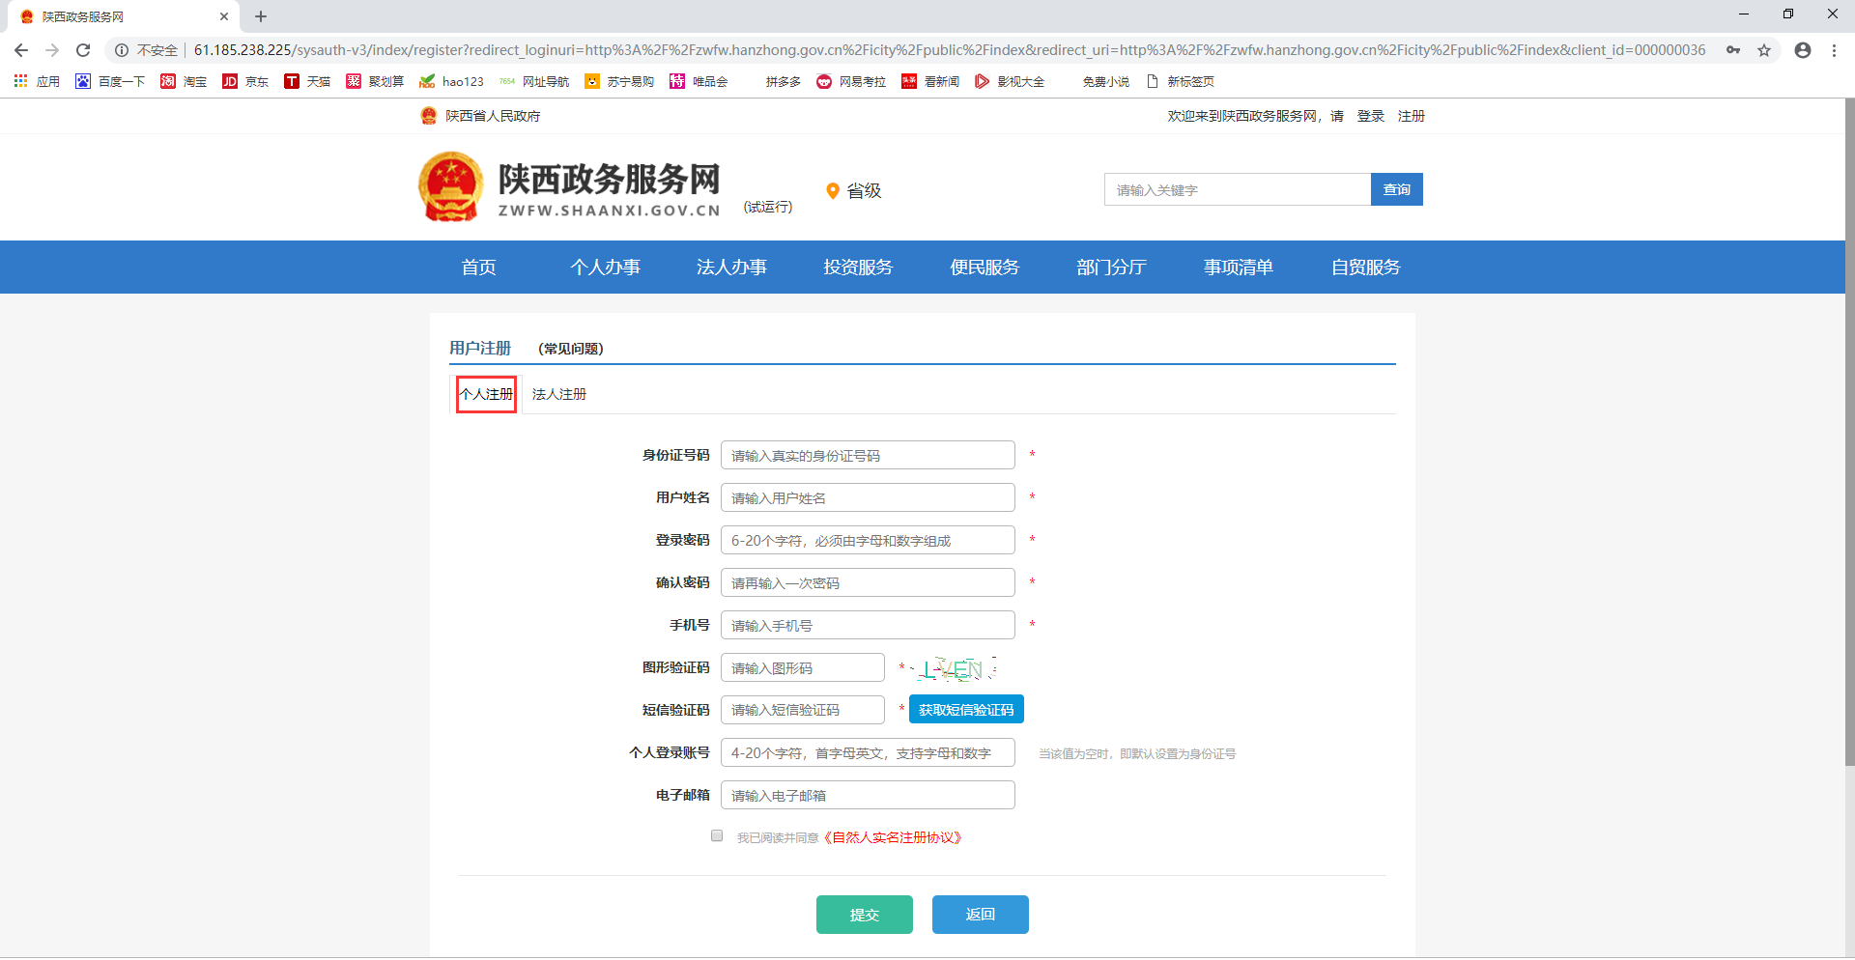The width and height of the screenshot is (1855, 960).
Task: Click the bookmark star icon
Action: (x=1764, y=50)
